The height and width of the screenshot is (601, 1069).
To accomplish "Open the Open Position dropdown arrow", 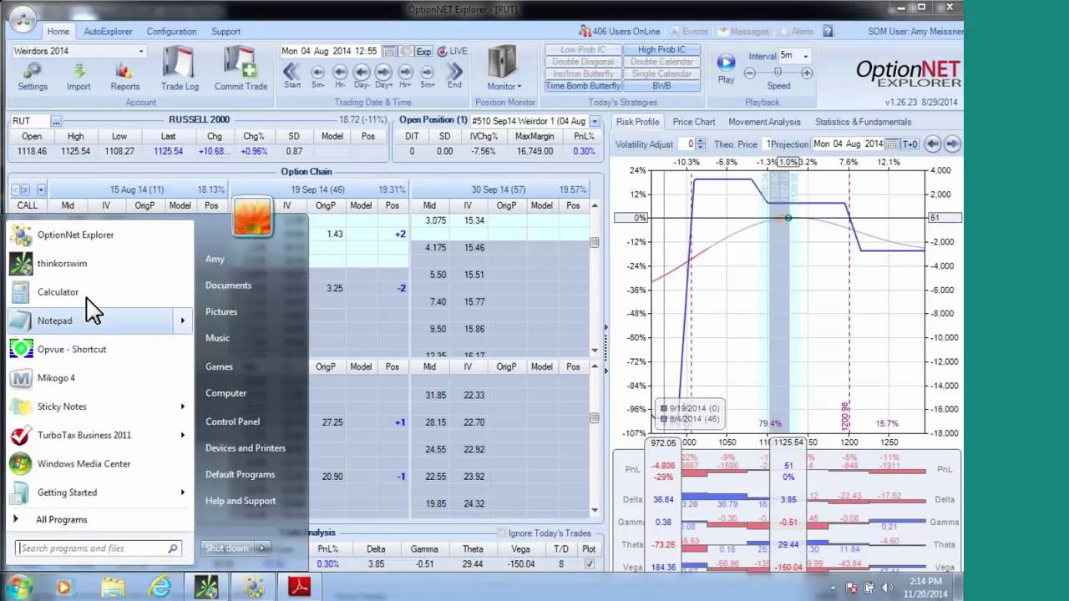I will pyautogui.click(x=595, y=121).
